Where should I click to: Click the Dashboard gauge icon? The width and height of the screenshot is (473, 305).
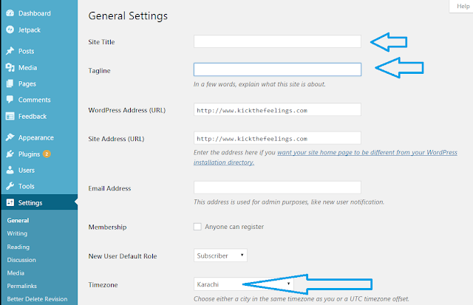10,13
